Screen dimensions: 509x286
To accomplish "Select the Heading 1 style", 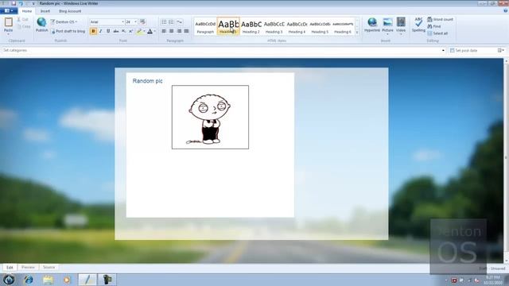I will tap(228, 26).
